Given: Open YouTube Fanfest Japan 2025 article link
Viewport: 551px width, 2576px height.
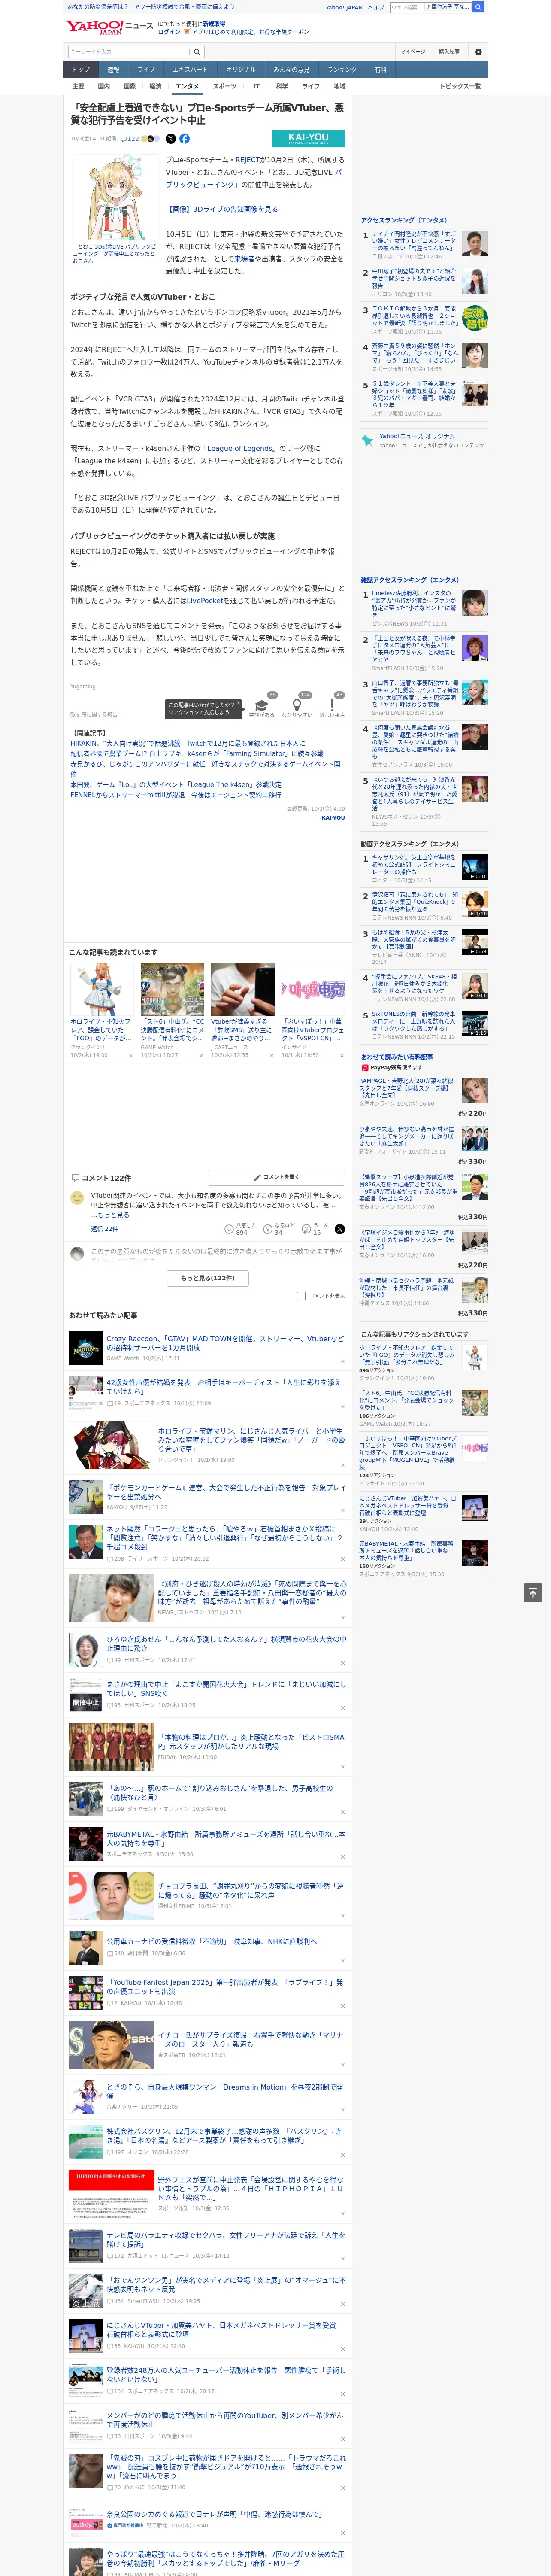Looking at the screenshot, I should click(x=224, y=1986).
